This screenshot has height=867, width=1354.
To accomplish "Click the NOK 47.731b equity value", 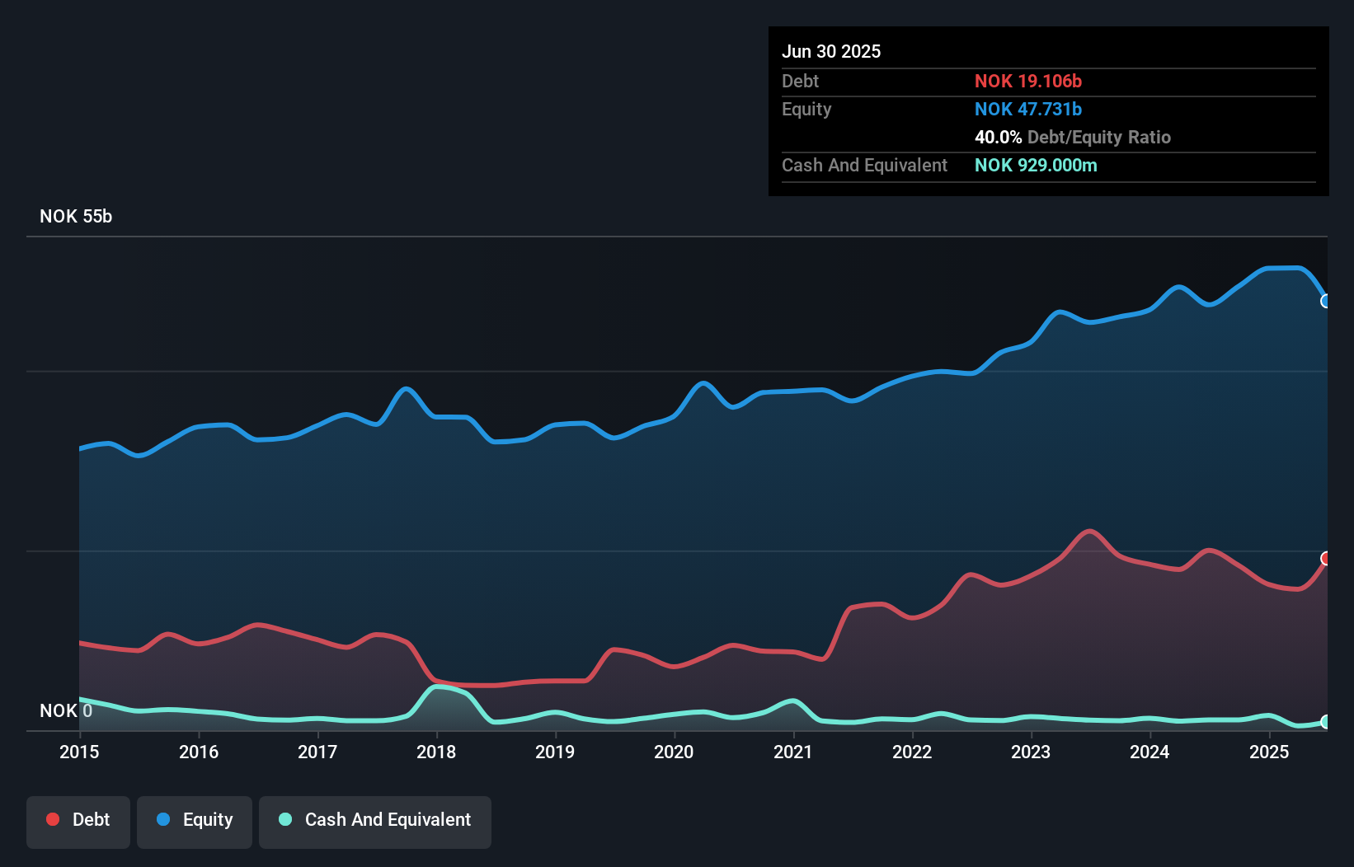I will [x=1028, y=109].
